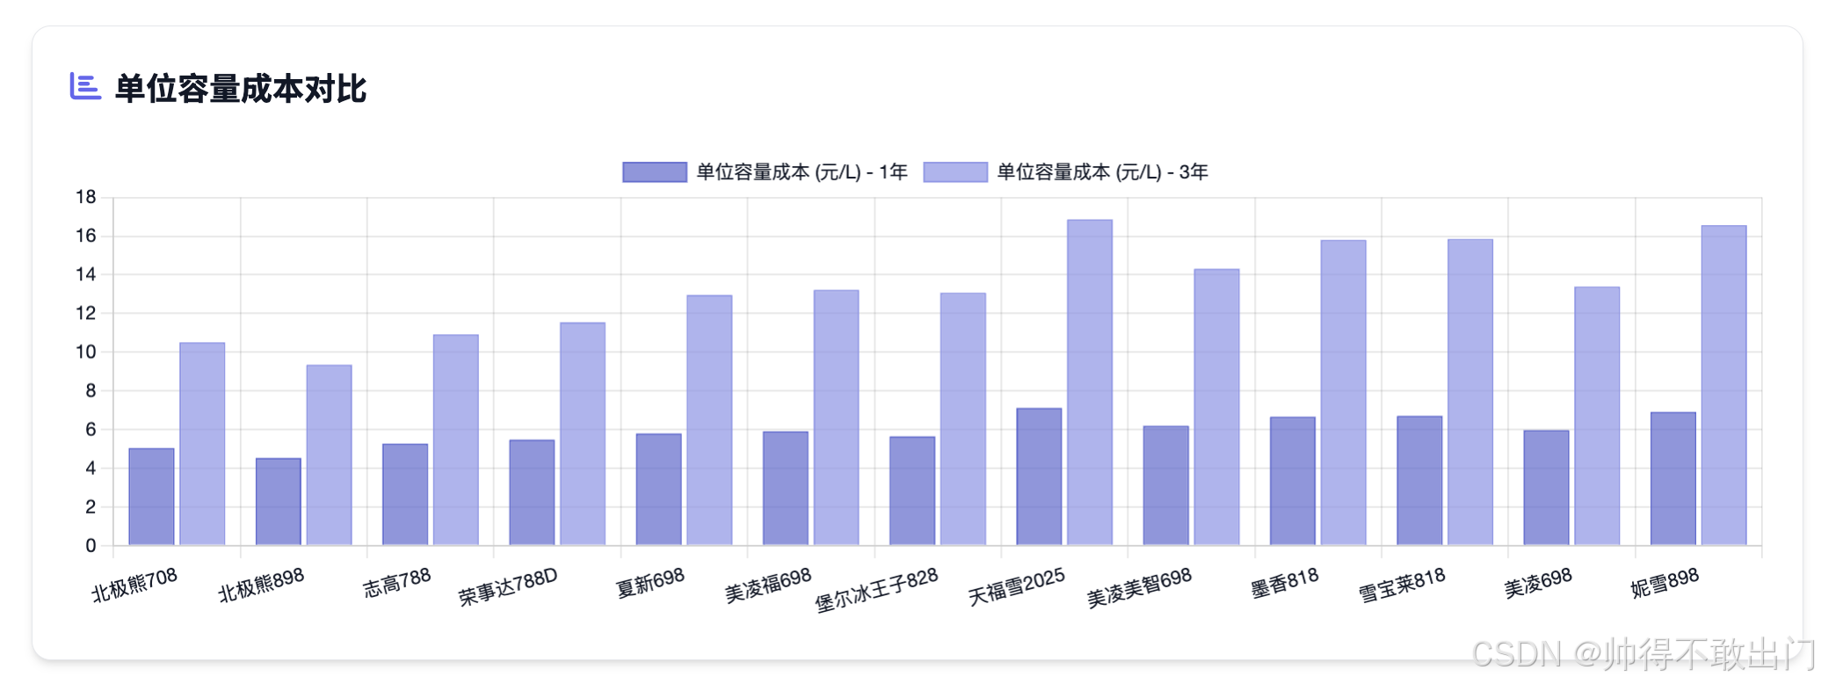The image size is (1821, 684).
Task: Click x-axis label 美凌698
Action: tap(1538, 582)
